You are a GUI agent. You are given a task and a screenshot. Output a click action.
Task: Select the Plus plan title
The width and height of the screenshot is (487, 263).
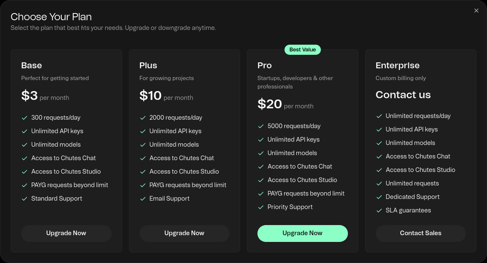148,65
